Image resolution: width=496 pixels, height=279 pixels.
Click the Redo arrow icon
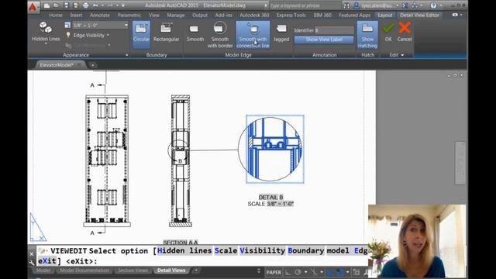coord(110,5)
